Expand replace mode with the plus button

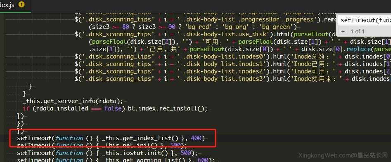tap(343, 31)
